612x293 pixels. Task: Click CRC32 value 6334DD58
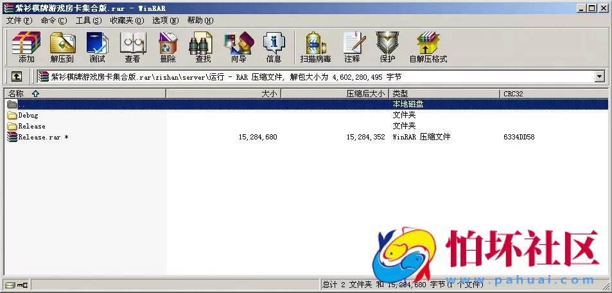(519, 137)
